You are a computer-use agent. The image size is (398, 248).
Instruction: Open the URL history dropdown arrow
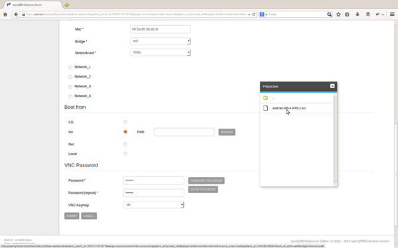pyautogui.click(x=249, y=15)
